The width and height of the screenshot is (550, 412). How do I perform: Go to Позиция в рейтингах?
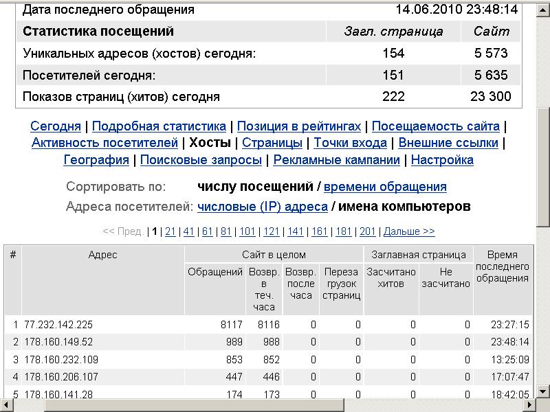(299, 126)
